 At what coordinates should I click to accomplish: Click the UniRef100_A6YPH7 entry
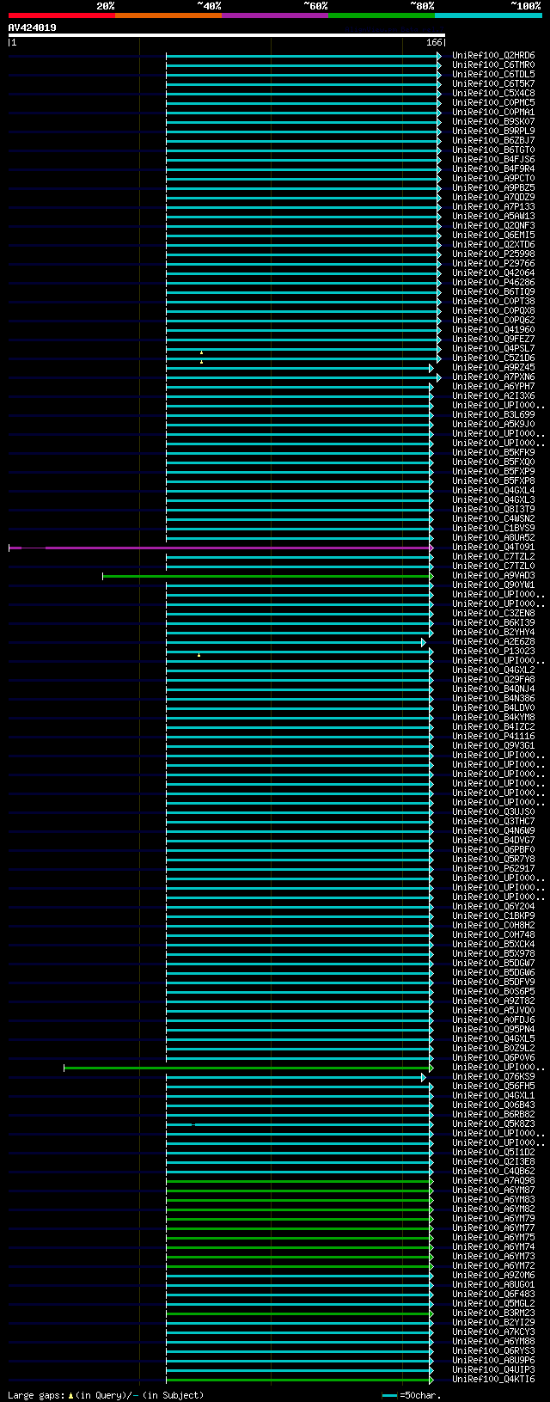click(493, 387)
